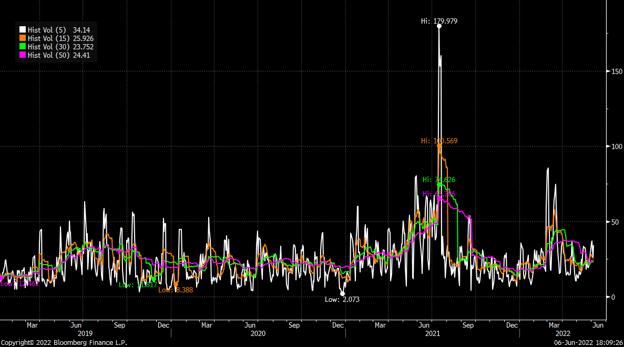Click the orange Hist Vol (15) legend swatch
624x347 pixels.
[23, 38]
